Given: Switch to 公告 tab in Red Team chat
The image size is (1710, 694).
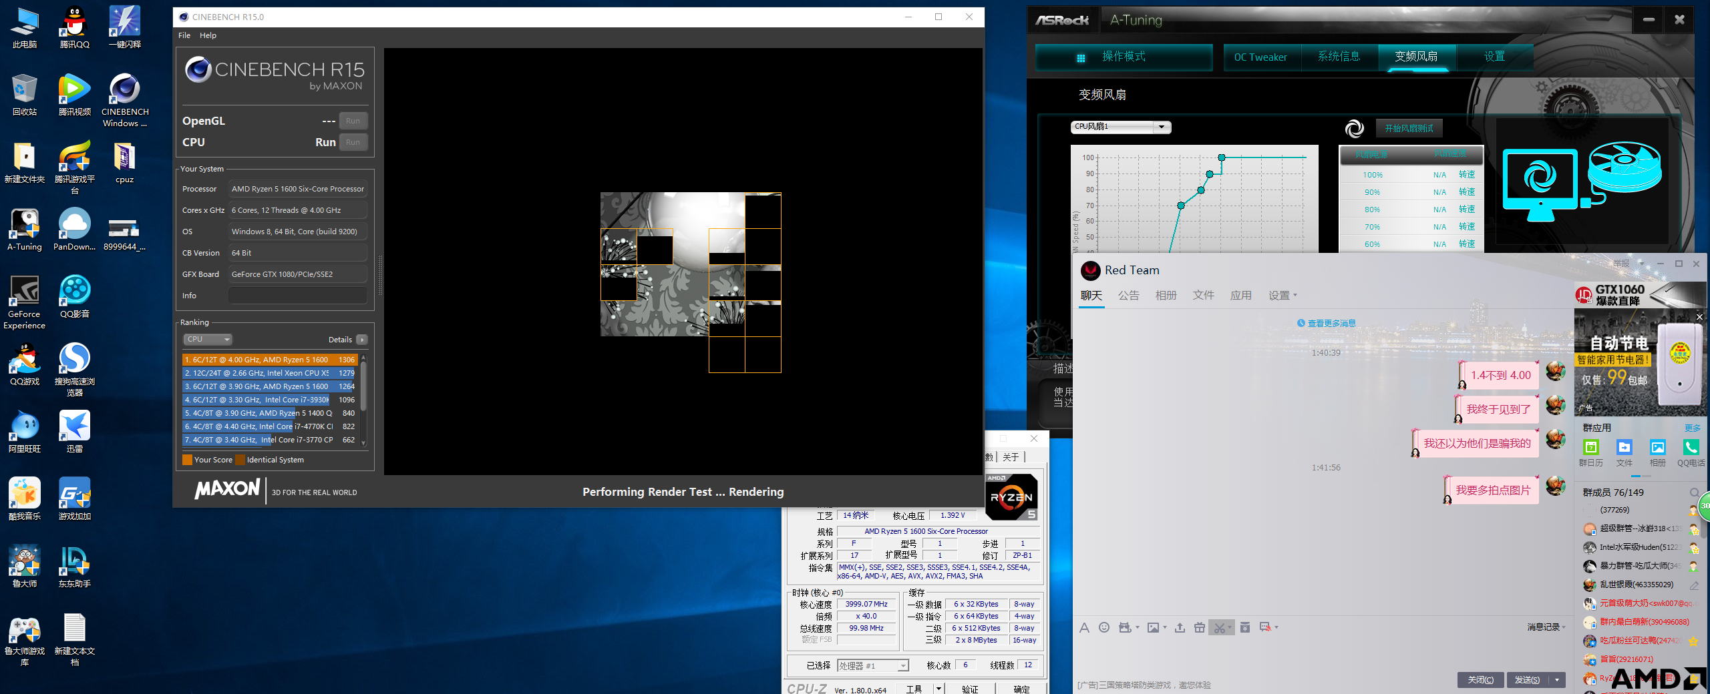Looking at the screenshot, I should point(1128,295).
